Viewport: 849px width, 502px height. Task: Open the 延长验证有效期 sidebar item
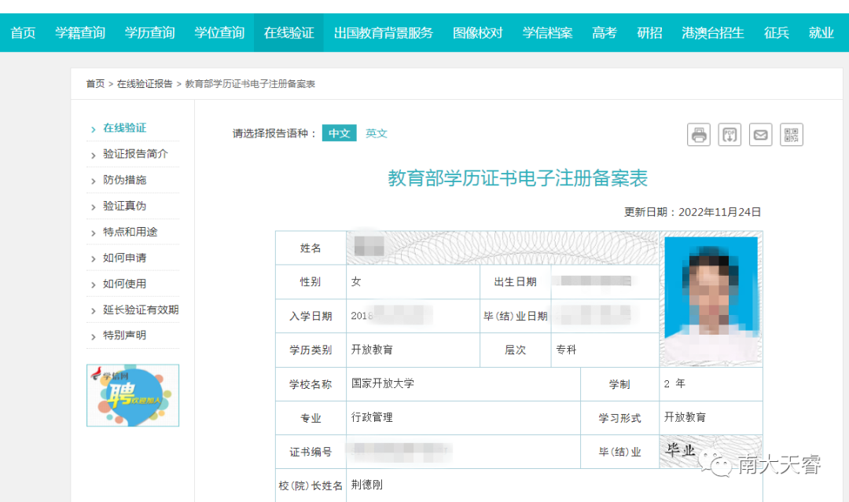point(141,310)
